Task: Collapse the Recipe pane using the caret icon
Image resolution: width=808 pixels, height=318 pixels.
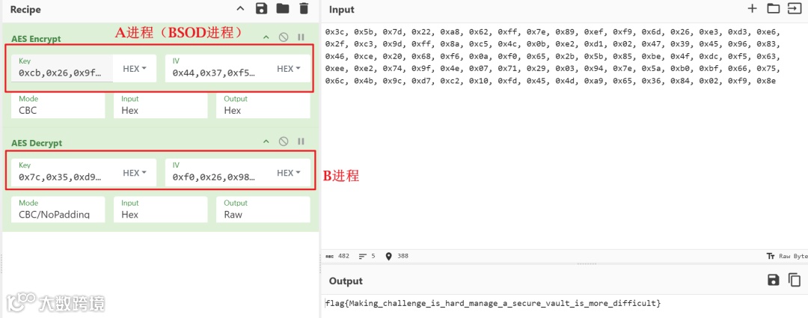Action: [x=240, y=8]
